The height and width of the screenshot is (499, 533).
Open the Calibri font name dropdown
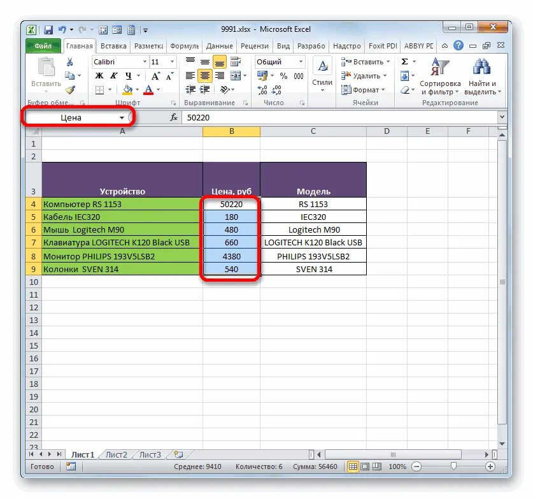pyautogui.click(x=145, y=62)
